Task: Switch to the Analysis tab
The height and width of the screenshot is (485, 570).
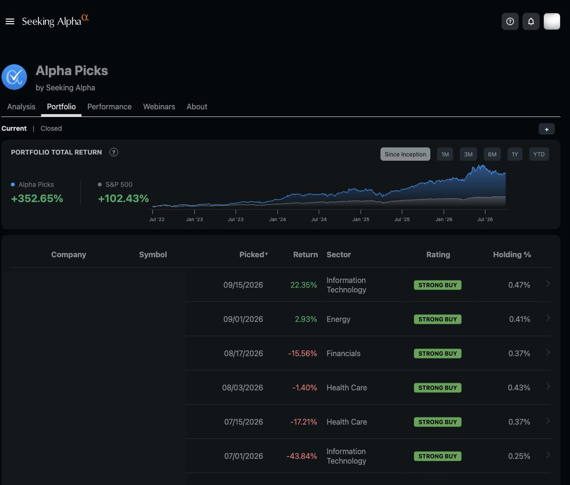Action: click(x=21, y=107)
